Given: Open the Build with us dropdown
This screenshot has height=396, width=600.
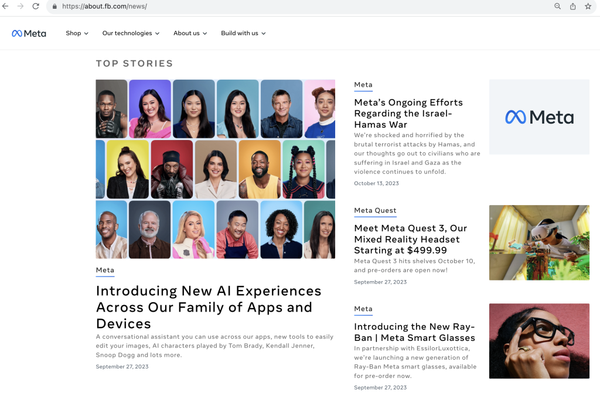Looking at the screenshot, I should (x=243, y=33).
